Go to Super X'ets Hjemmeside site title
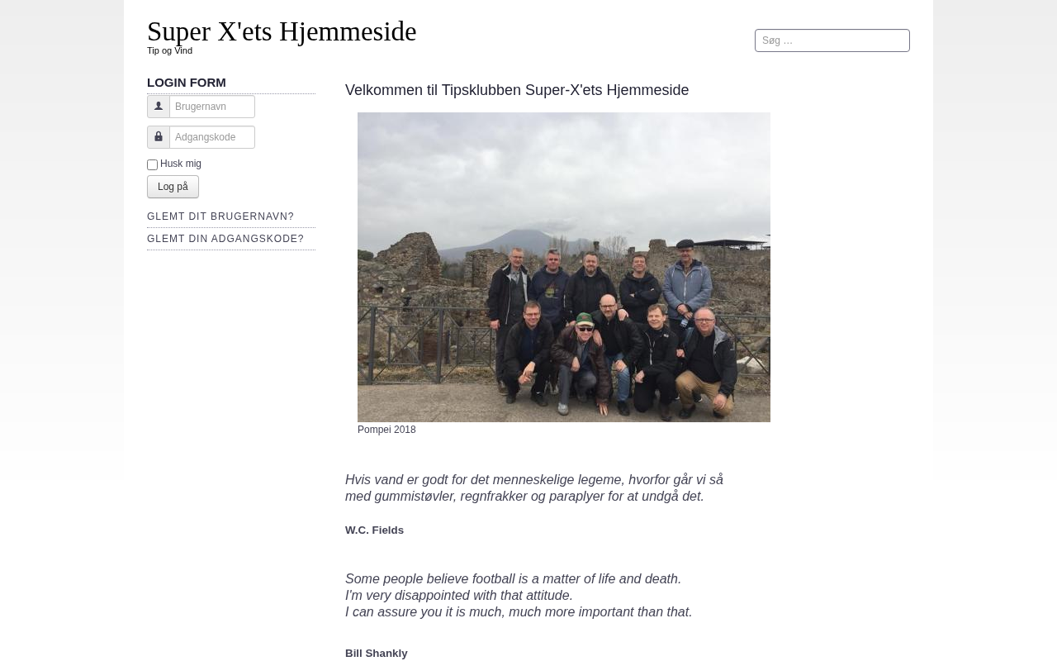 282,31
